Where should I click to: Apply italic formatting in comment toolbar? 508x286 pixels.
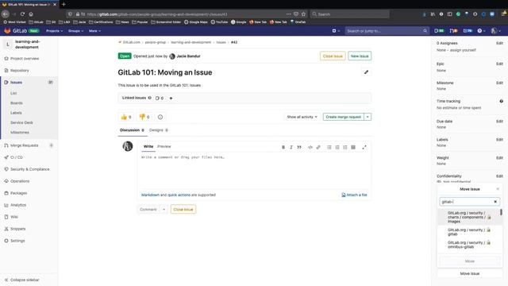coord(291,147)
